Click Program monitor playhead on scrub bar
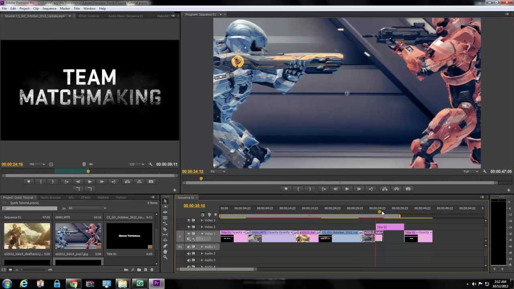 201,179
